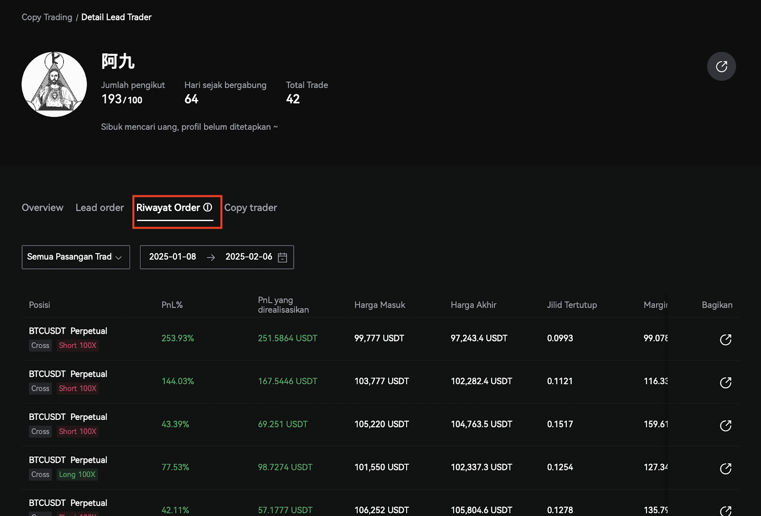The width and height of the screenshot is (761, 516).
Task: Go to Copy Trading breadcrumb link
Action: [47, 17]
